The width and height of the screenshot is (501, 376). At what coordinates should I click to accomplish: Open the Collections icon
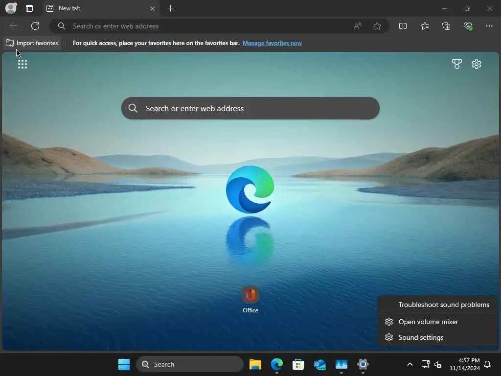pos(446,26)
